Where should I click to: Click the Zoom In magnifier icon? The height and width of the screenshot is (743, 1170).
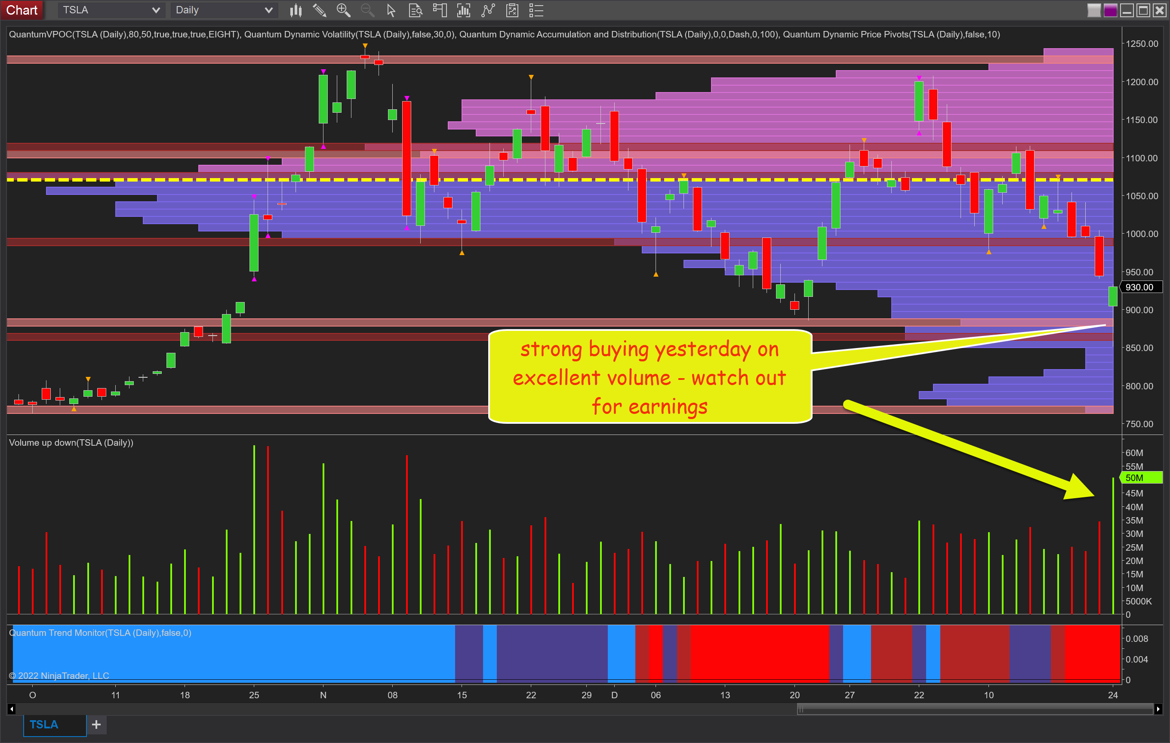click(344, 10)
